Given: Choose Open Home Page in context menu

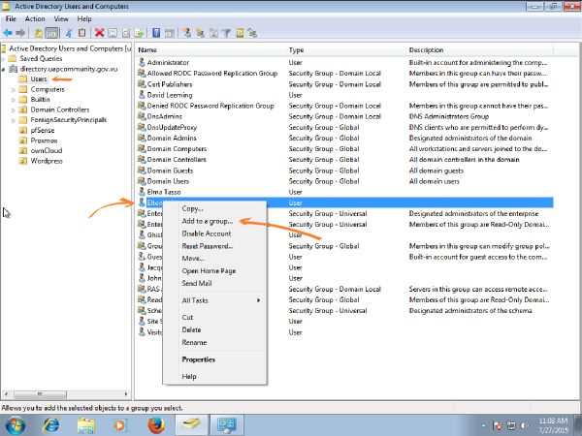Looking at the screenshot, I should [215, 271].
